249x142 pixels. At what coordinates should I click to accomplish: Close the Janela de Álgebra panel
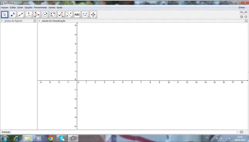coord(35,21)
